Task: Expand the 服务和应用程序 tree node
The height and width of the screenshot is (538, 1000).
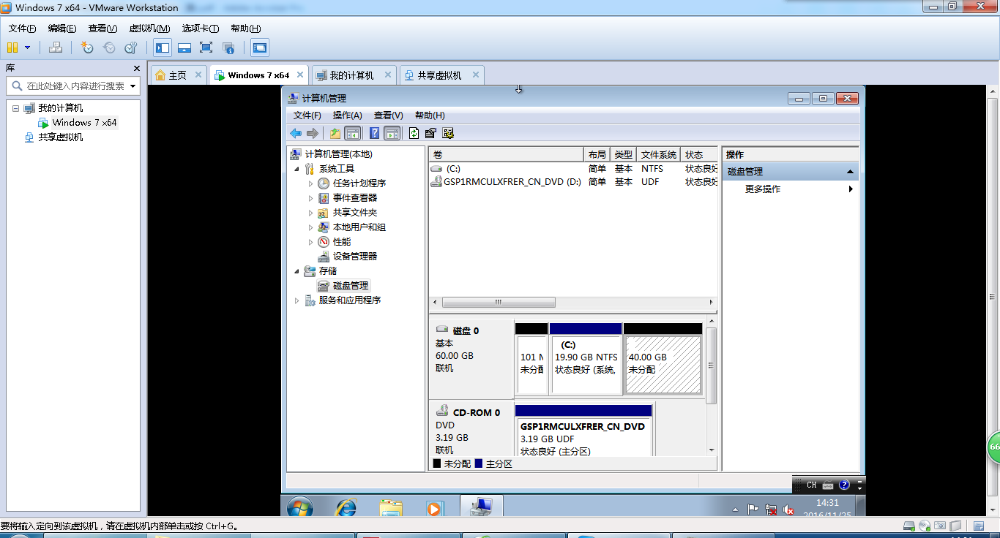Action: [x=296, y=300]
